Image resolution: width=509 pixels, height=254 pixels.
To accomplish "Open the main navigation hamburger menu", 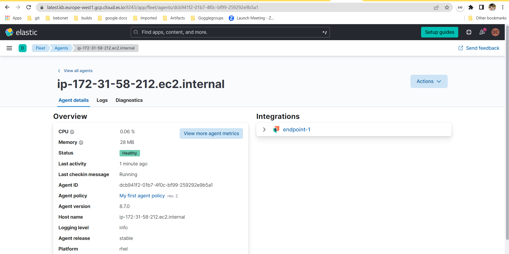I will click(x=10, y=48).
